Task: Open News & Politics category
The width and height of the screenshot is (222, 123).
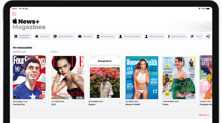Action: click(x=64, y=36)
